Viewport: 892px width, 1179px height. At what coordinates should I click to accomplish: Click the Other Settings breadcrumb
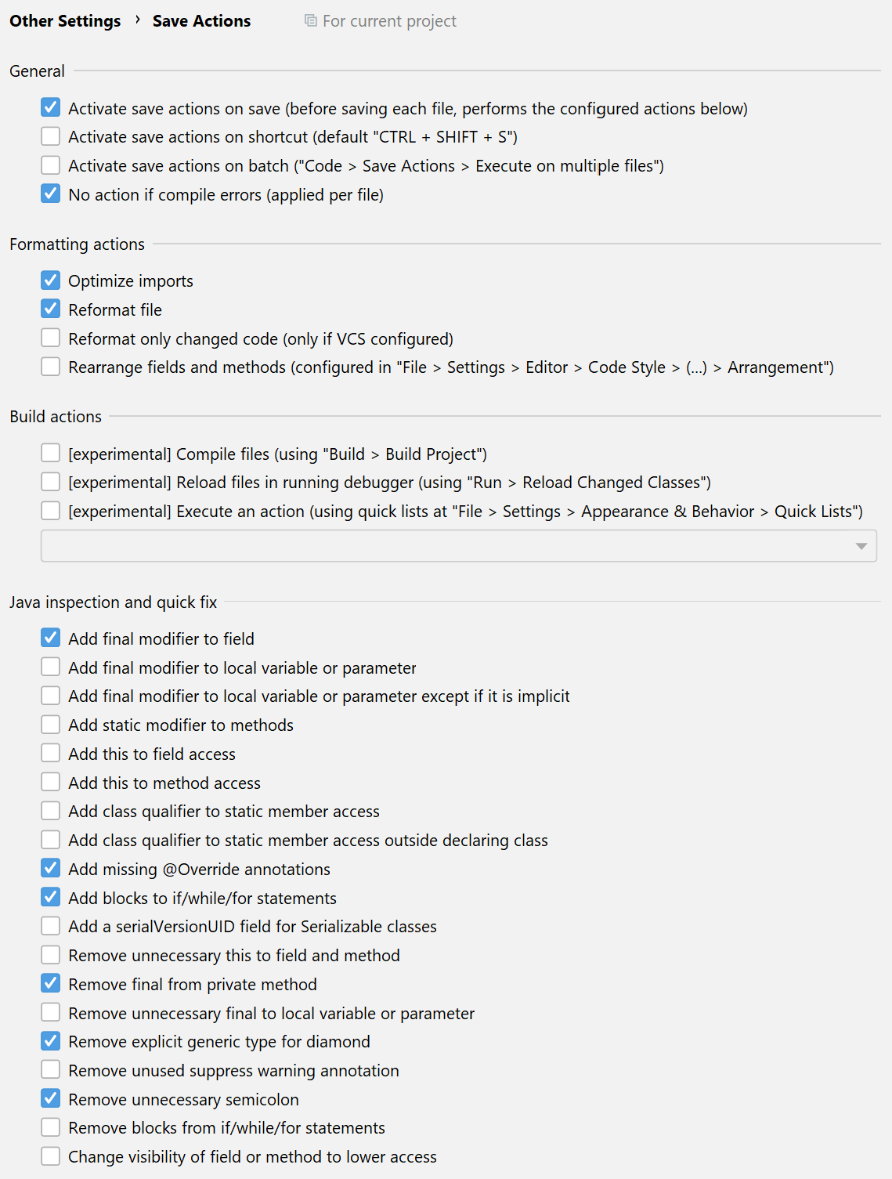tap(65, 21)
